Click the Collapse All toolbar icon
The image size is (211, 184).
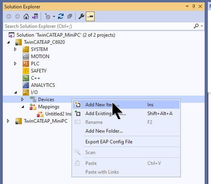[x=70, y=16]
